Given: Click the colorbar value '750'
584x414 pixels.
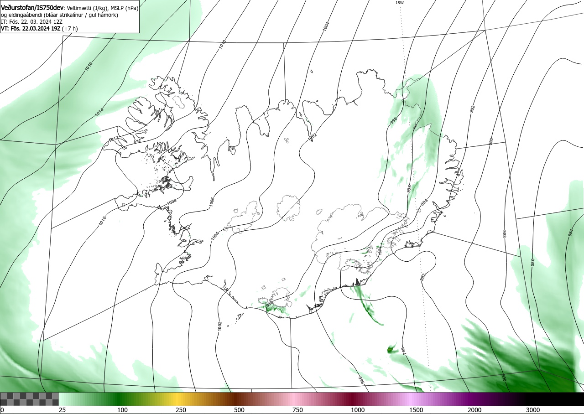Looking at the screenshot, I should point(297,410).
